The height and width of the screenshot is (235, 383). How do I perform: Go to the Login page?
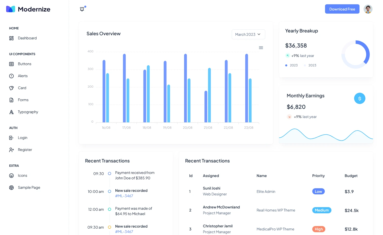coord(22,138)
